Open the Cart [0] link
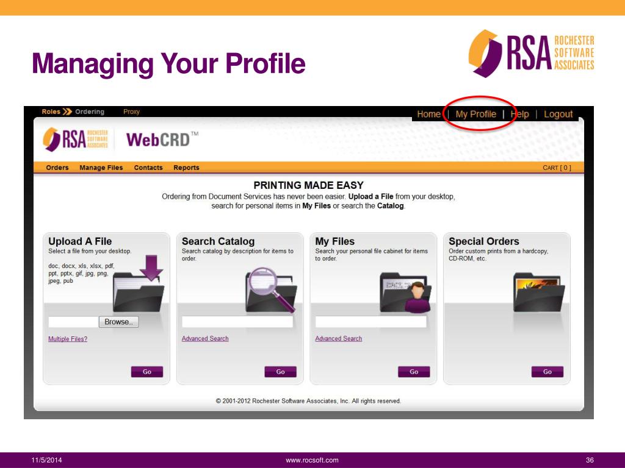Image resolution: width=625 pixels, height=468 pixels. [557, 168]
